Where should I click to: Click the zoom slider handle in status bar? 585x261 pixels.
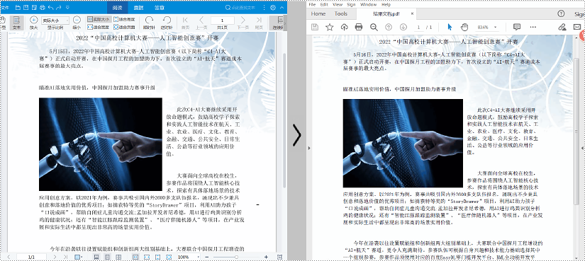[x=237, y=257]
